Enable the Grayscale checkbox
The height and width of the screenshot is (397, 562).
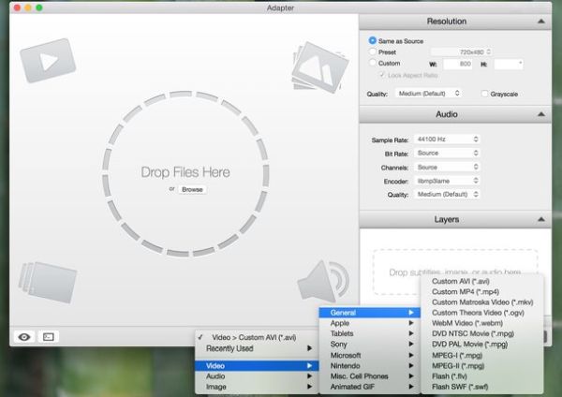point(484,94)
